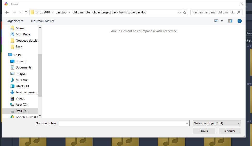Viewport: 252px width, 146px height.
Task: Click the Ouvrir button
Action: [x=204, y=131]
